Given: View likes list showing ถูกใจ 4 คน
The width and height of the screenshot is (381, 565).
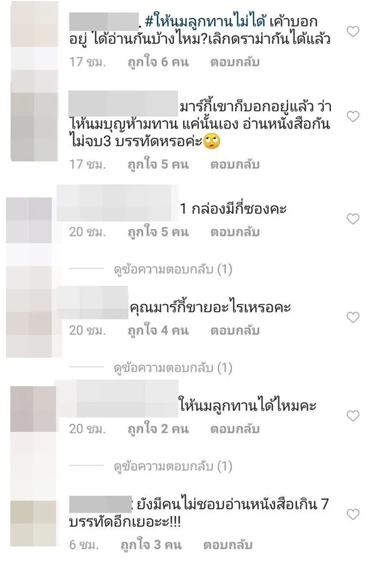Looking at the screenshot, I should pyautogui.click(x=158, y=330).
